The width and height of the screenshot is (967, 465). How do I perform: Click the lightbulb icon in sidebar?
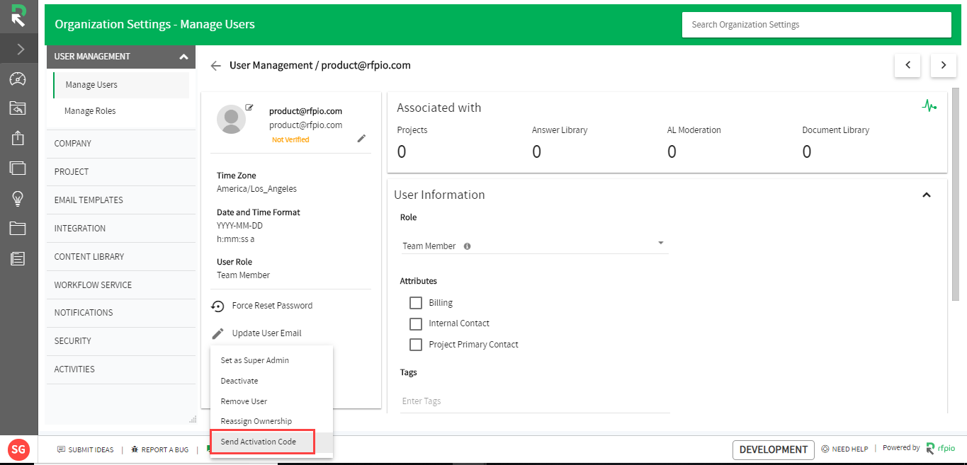pos(18,199)
